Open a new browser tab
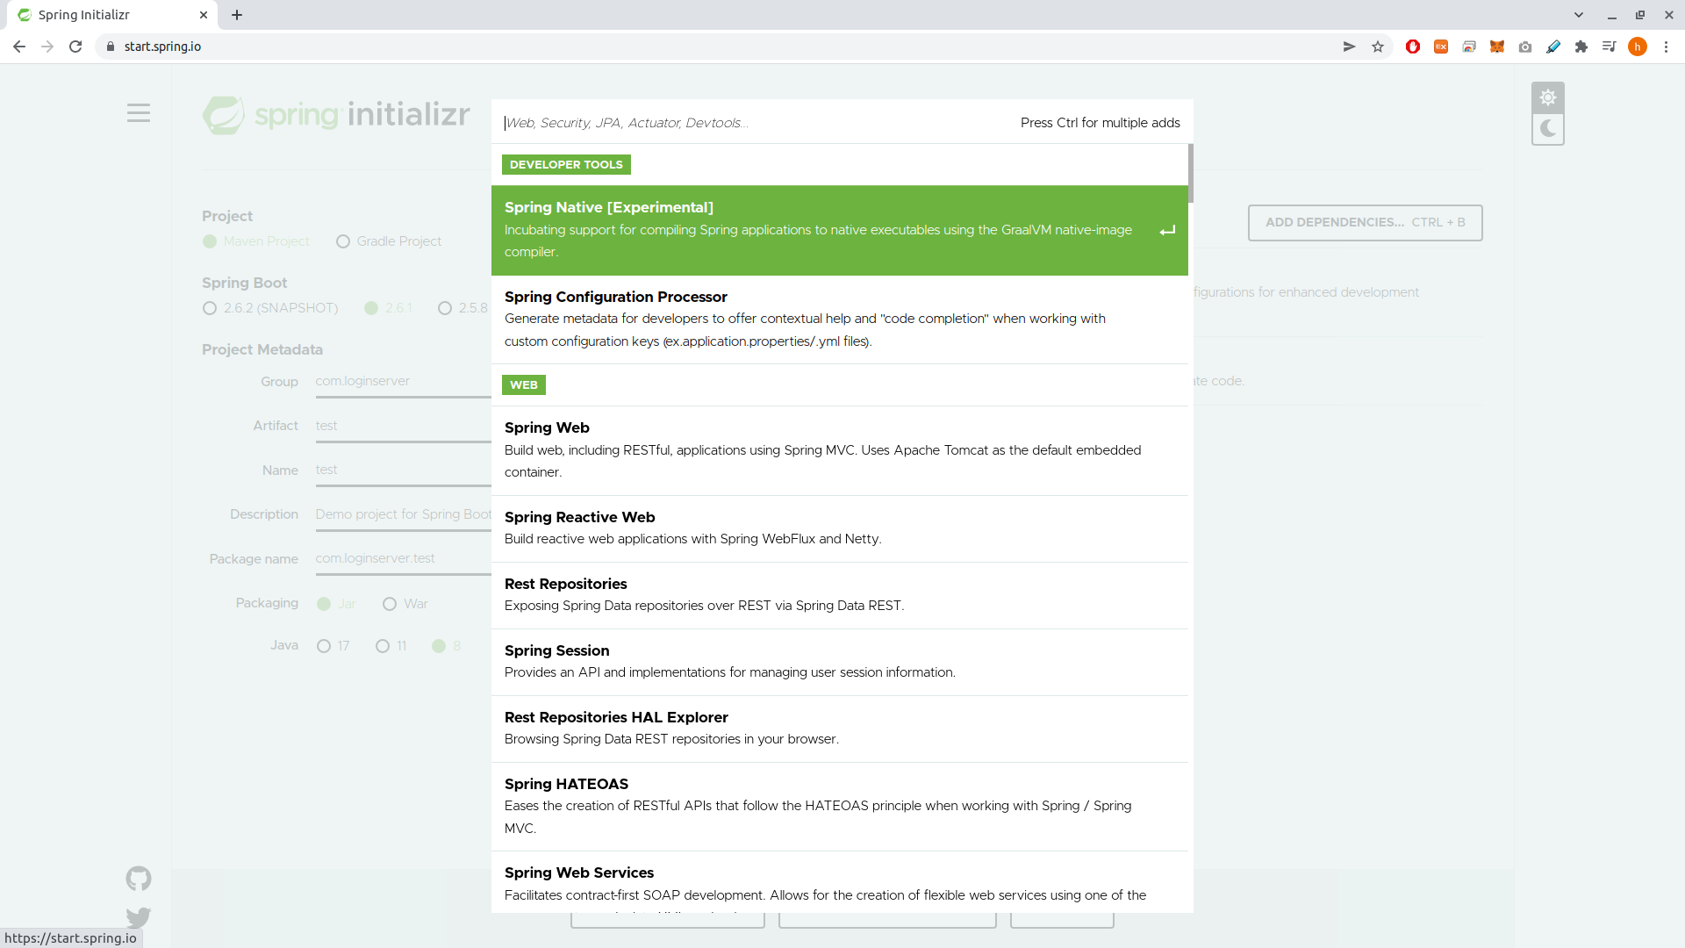The image size is (1685, 948). (237, 15)
